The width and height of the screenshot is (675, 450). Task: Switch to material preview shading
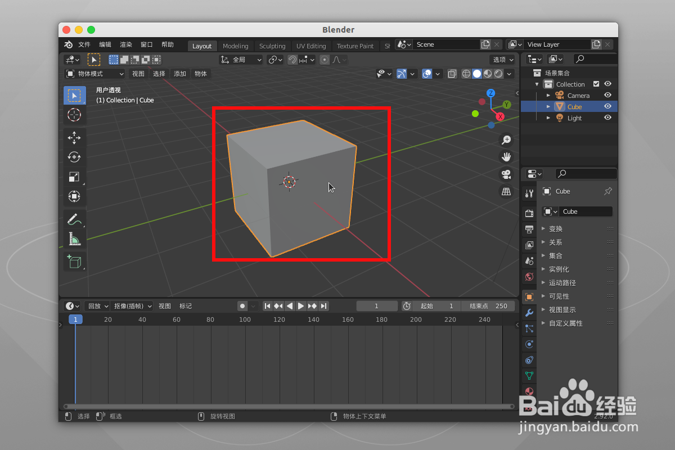pyautogui.click(x=488, y=74)
